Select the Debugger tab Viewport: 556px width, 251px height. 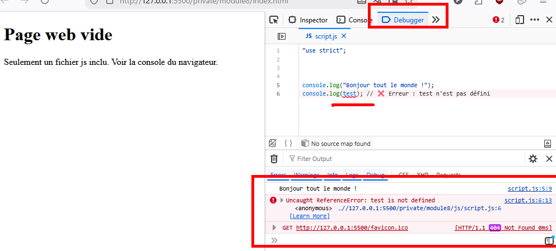tap(403, 20)
